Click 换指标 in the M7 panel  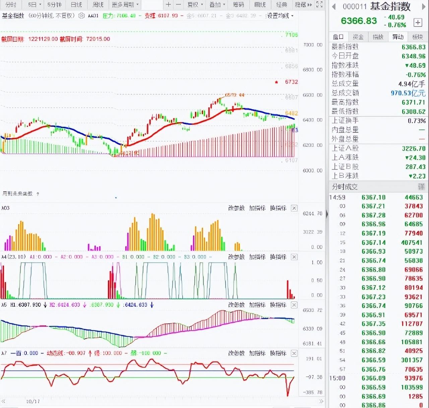[x=278, y=353]
